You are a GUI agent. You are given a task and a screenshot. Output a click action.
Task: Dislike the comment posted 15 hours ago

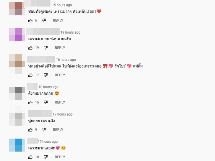44,20
